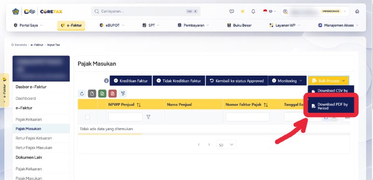Go to previous page with left chevron
Screen dimensions: 373x180
(199, 145)
